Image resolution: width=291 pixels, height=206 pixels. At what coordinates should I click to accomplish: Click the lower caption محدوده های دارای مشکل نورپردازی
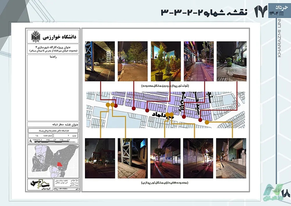(165, 183)
